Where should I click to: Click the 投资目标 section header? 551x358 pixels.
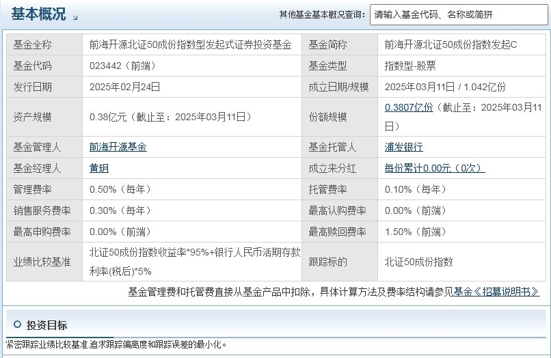point(46,325)
